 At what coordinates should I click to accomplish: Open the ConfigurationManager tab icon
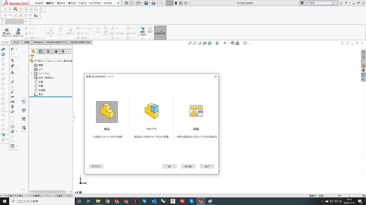(x=48, y=52)
